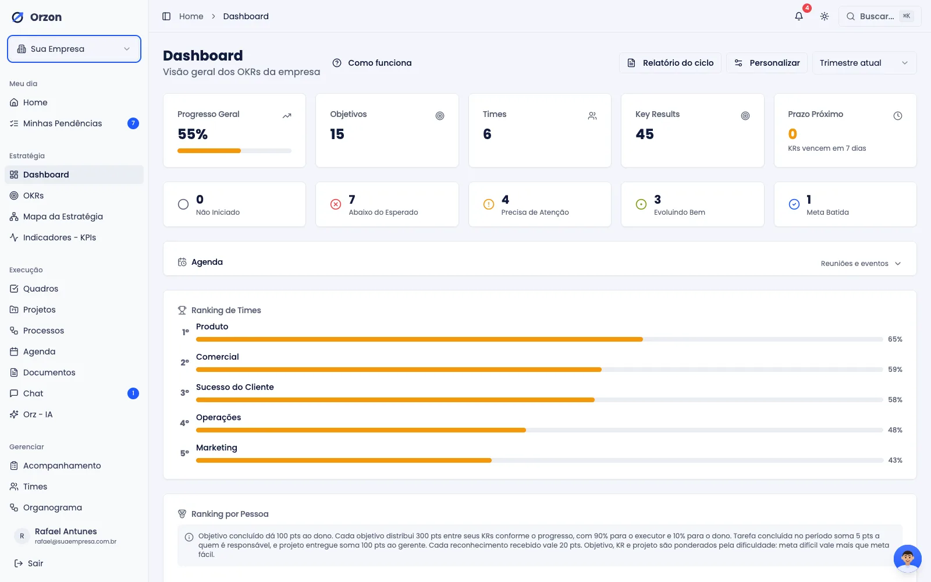This screenshot has width=931, height=582.
Task: Click the Evoluindo Bem status icon
Action: pyautogui.click(x=641, y=204)
